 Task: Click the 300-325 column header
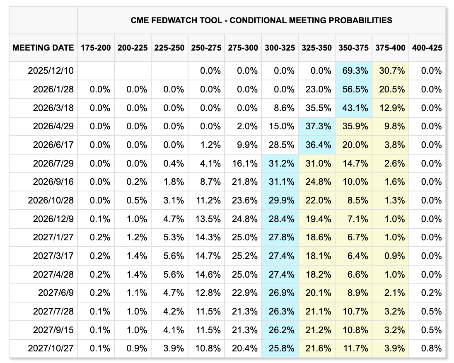280,48
